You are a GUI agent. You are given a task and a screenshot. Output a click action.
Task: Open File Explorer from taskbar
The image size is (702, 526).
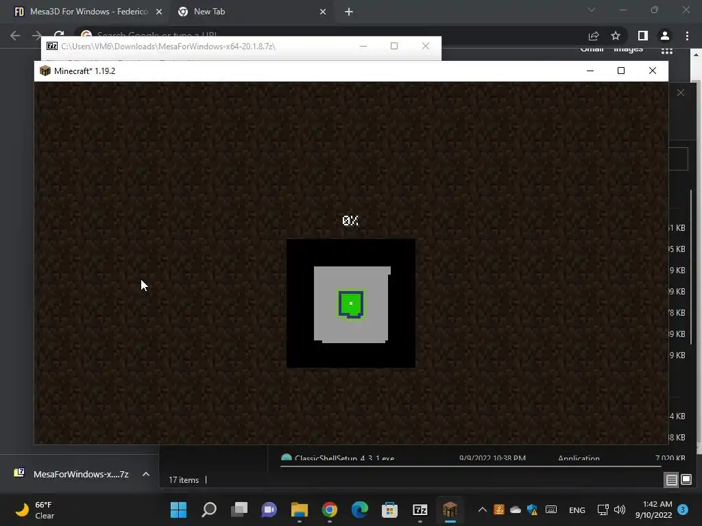(x=300, y=510)
